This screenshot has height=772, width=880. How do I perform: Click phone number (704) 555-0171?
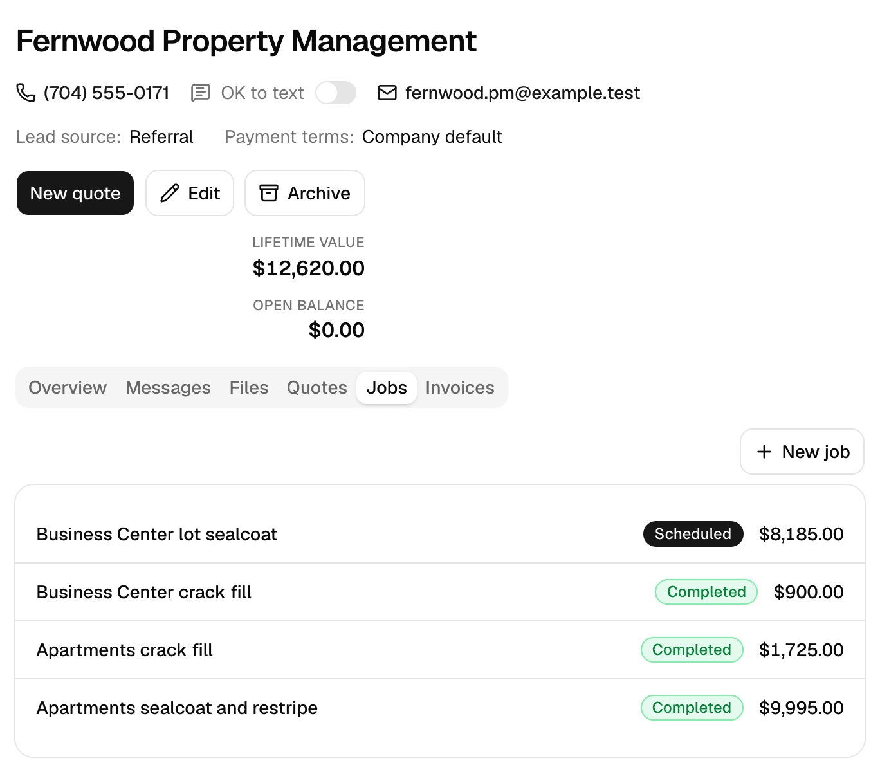coord(106,93)
